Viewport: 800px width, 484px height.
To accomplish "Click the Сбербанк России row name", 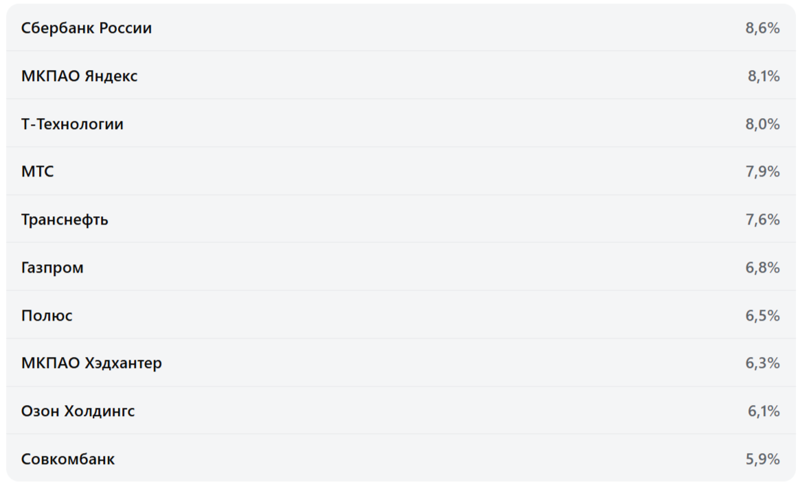I will 87,28.
